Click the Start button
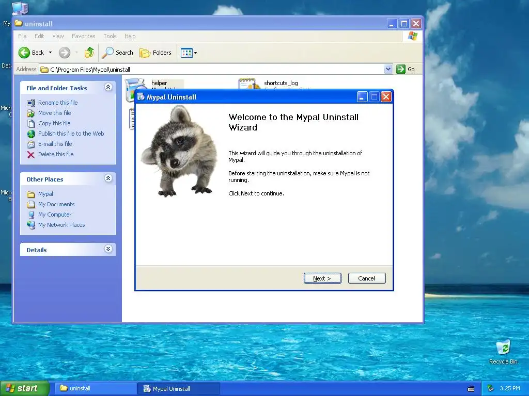The image size is (529, 396). coord(25,388)
